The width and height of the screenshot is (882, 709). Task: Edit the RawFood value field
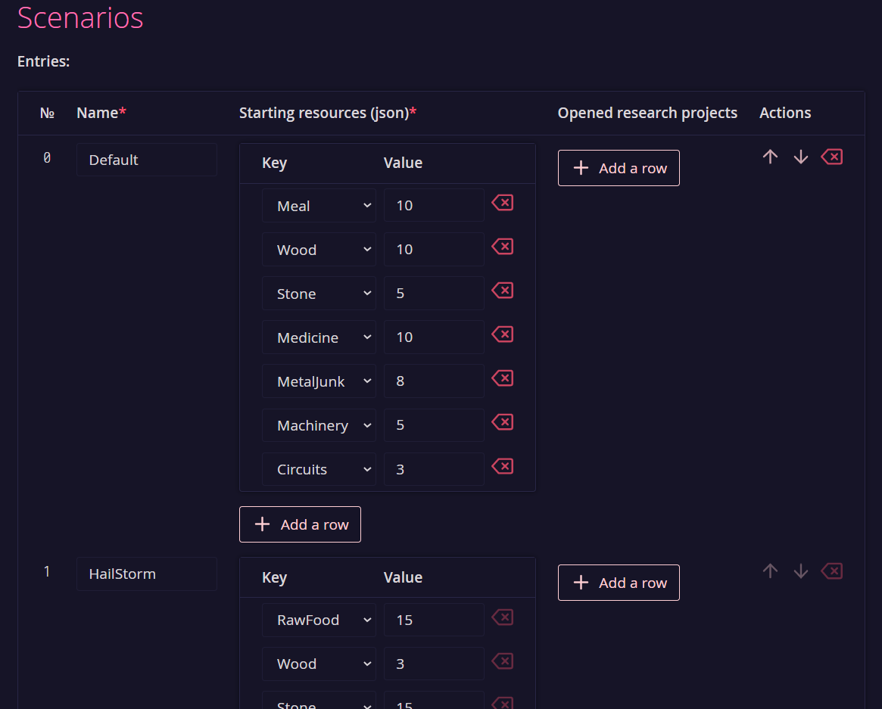coord(434,620)
